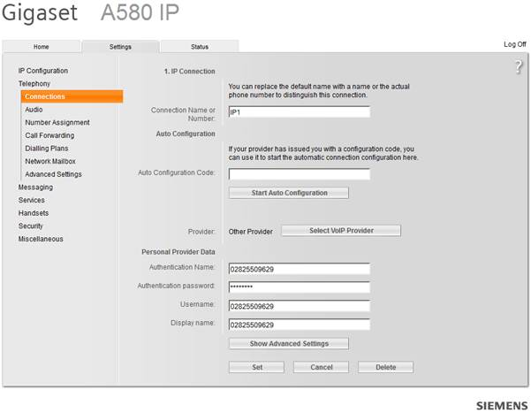Screen dimensions: 531x413
Task: Click the Select VoIP Provider button
Action: (x=341, y=230)
